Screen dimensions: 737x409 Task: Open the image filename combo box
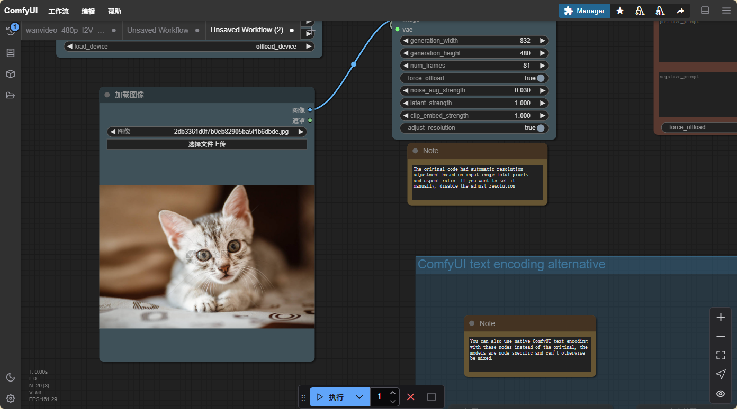(207, 132)
